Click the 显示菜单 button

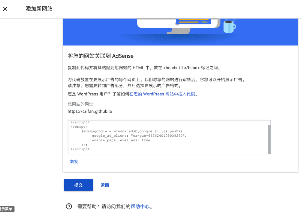pyautogui.click(x=7, y=209)
